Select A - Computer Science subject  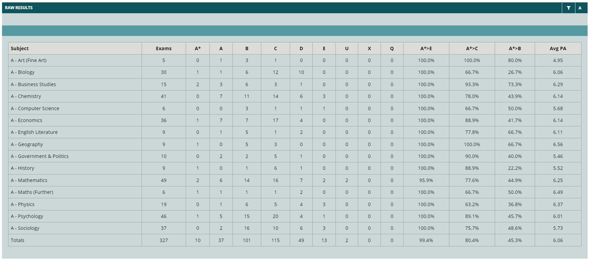click(x=35, y=108)
